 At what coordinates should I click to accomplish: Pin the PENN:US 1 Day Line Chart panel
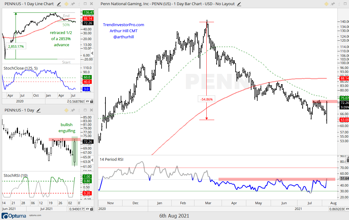click(x=73, y=4)
